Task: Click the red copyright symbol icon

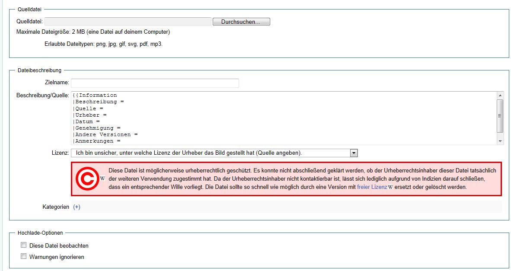Action: [86, 179]
